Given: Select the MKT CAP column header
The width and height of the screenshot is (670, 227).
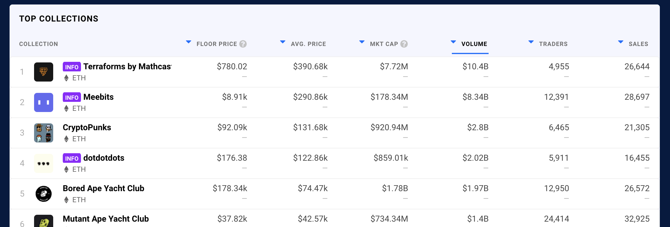Looking at the screenshot, I should coord(384,44).
